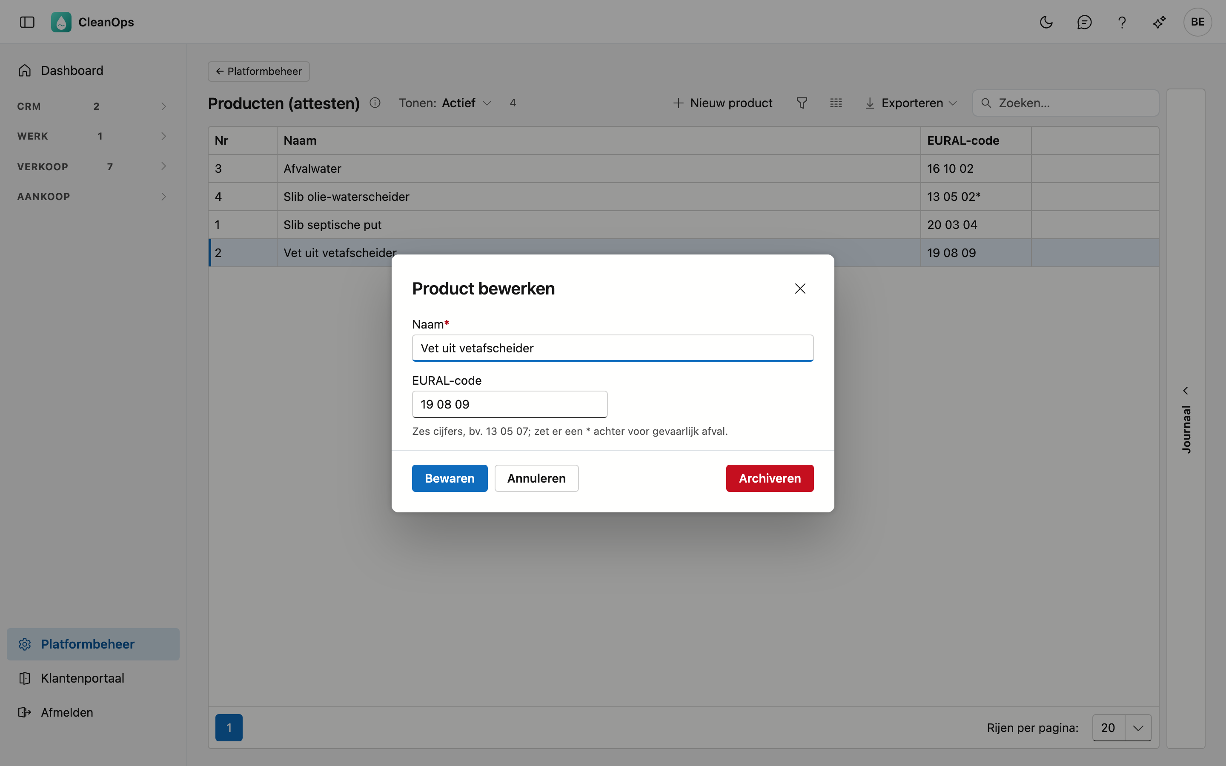Open the filter funnel icon
This screenshot has height=766, width=1226.
click(x=802, y=103)
